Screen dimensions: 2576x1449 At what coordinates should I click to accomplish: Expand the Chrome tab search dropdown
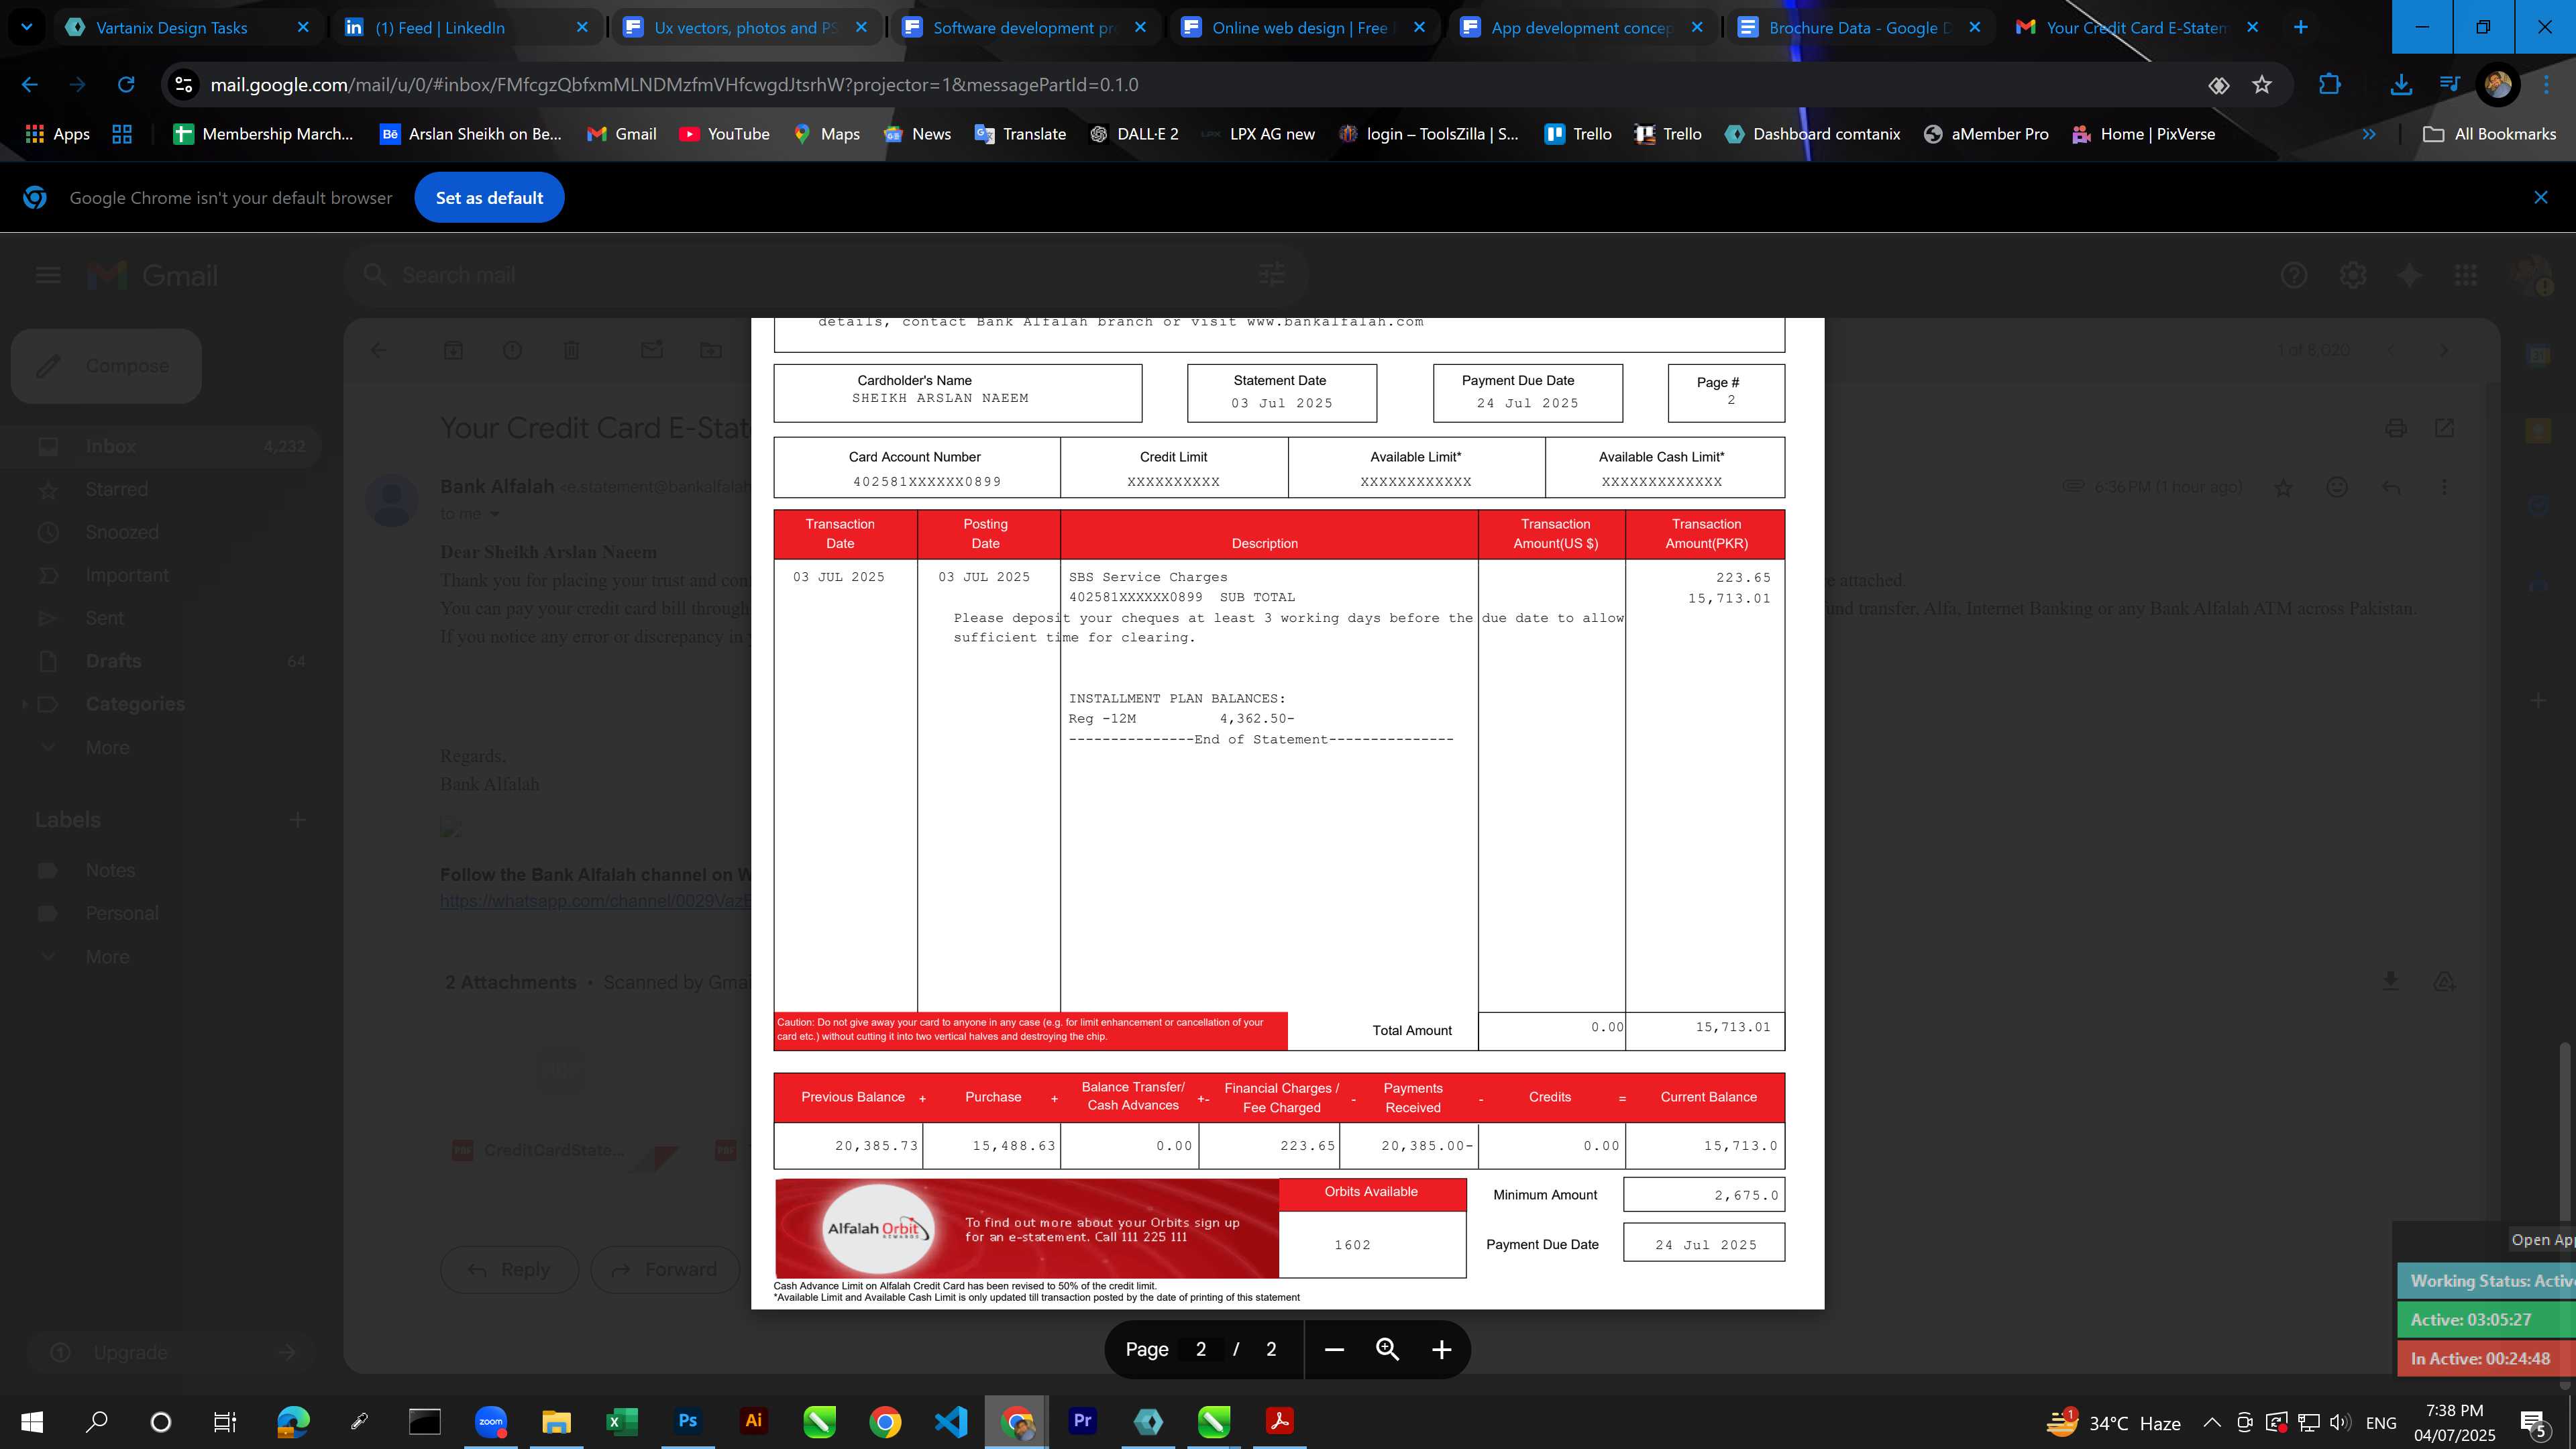pyautogui.click(x=27, y=27)
